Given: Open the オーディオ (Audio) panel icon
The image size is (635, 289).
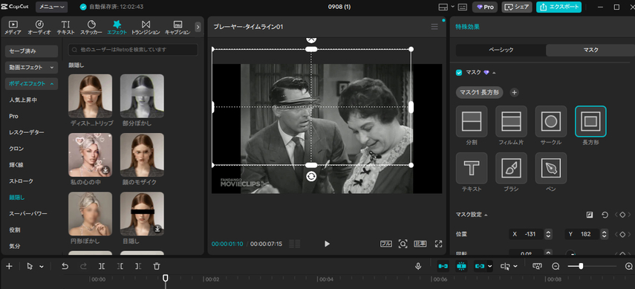Looking at the screenshot, I should point(39,27).
